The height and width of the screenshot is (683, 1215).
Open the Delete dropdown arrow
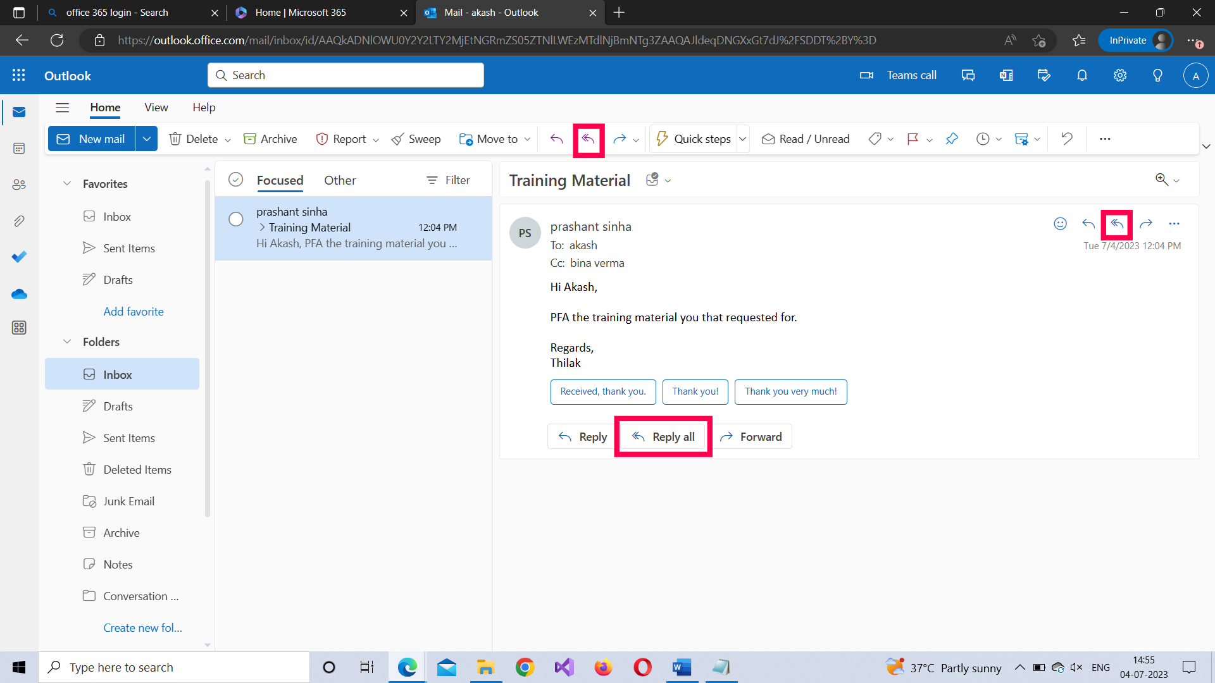tap(228, 140)
